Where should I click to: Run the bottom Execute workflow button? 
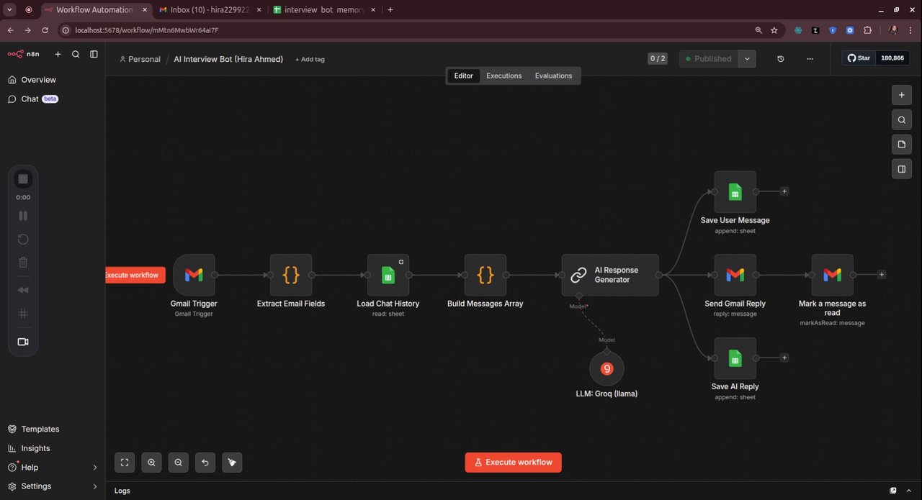click(513, 462)
